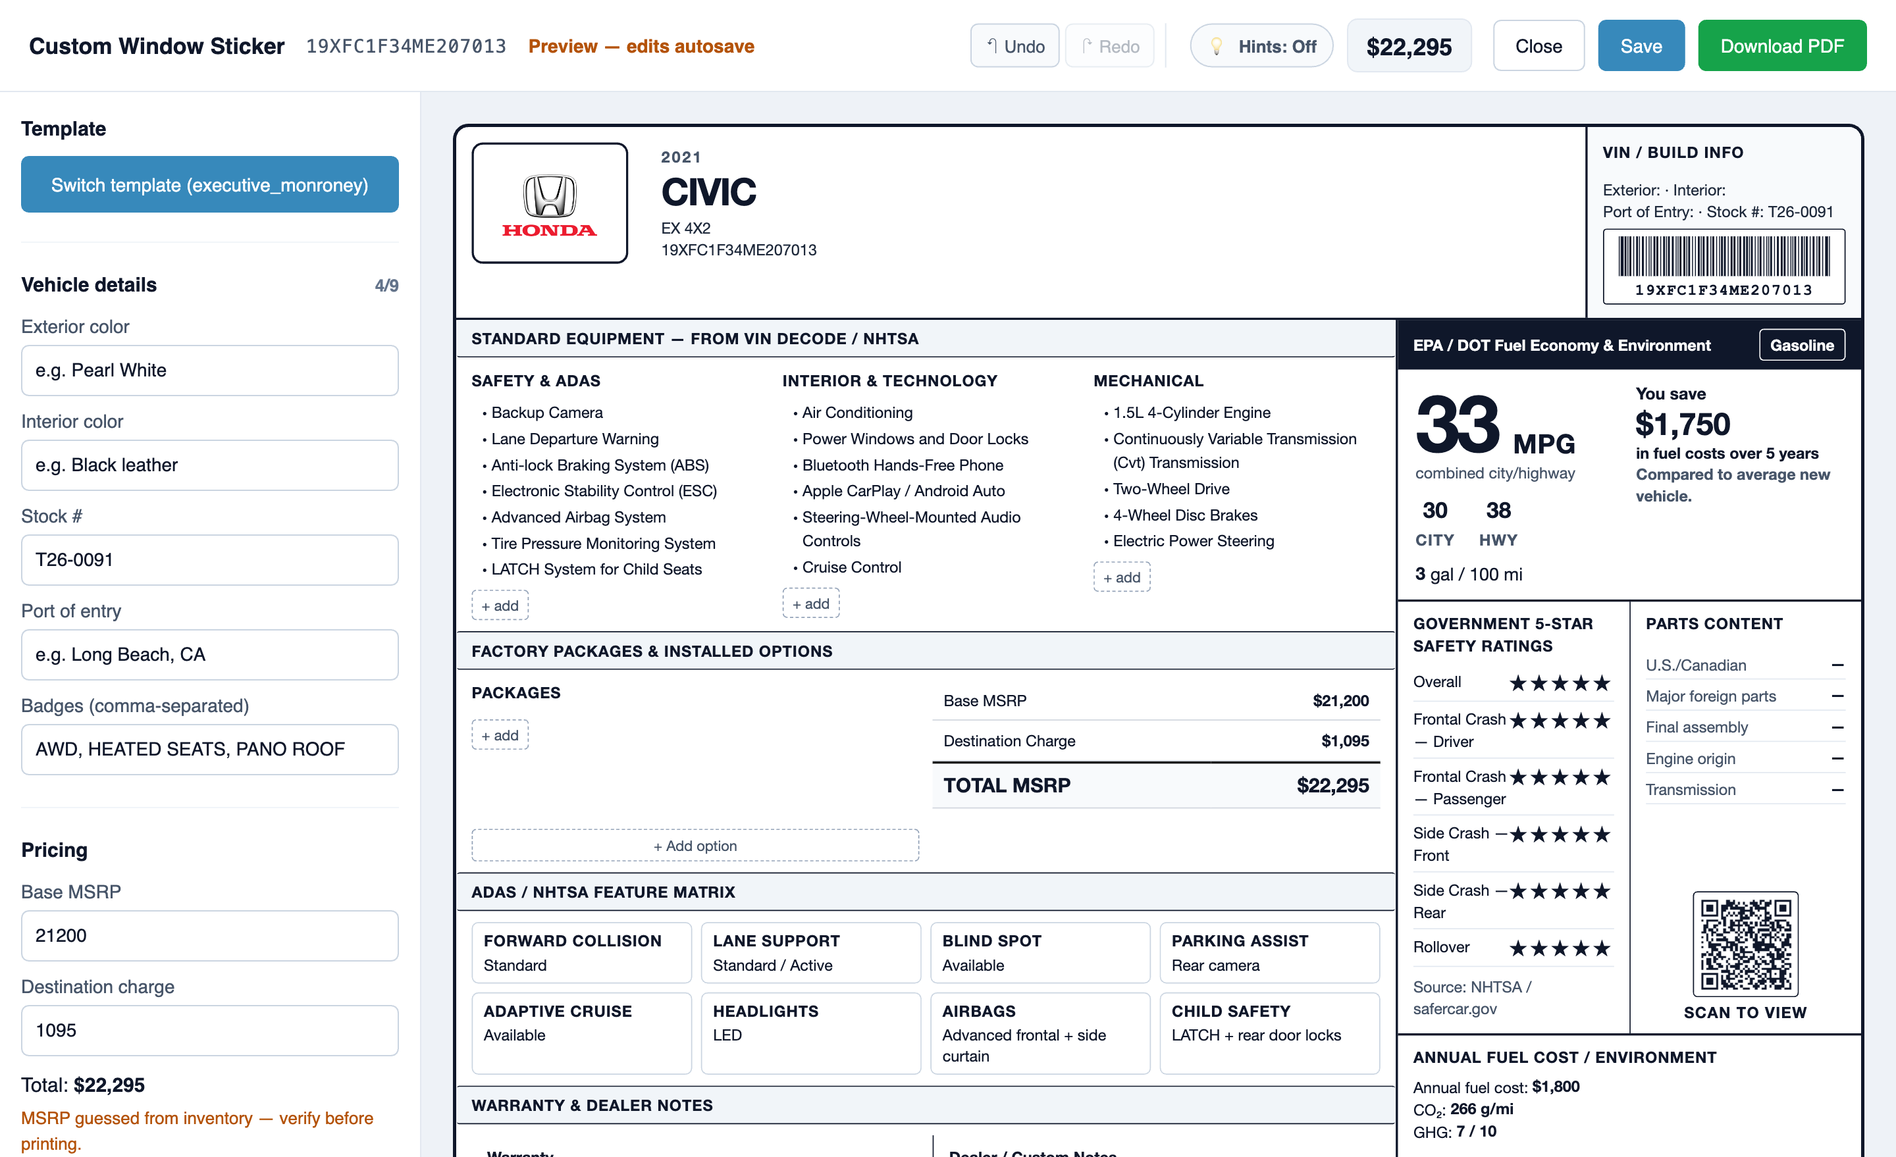Click the Airbags matrix card
This screenshot has width=1896, height=1157.
(1040, 1033)
